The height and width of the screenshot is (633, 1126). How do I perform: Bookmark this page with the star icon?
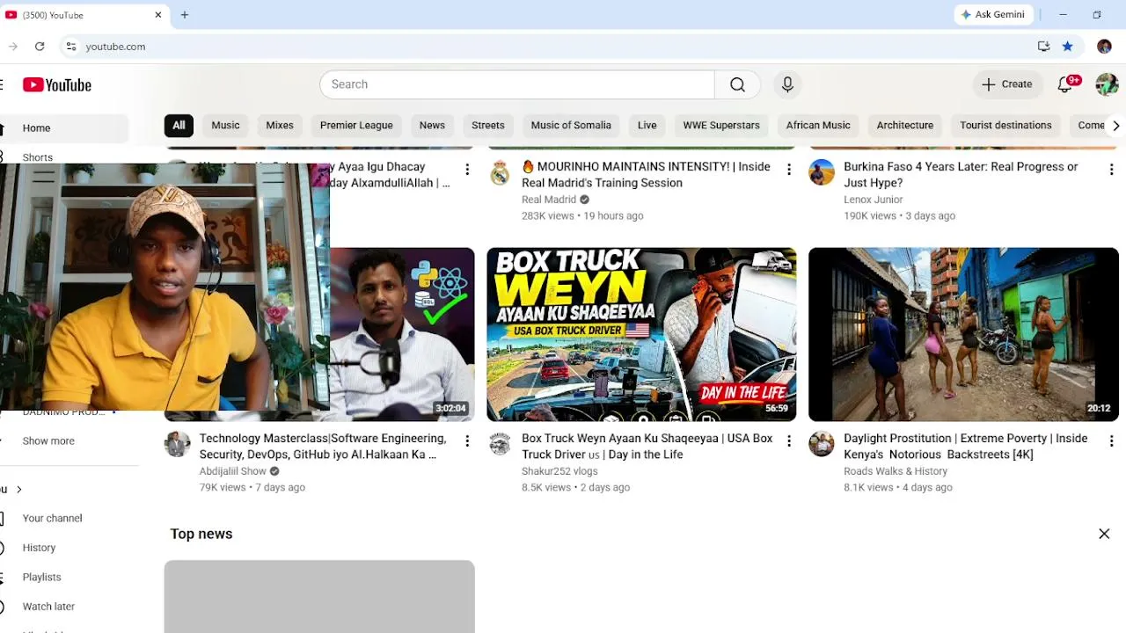(1067, 47)
